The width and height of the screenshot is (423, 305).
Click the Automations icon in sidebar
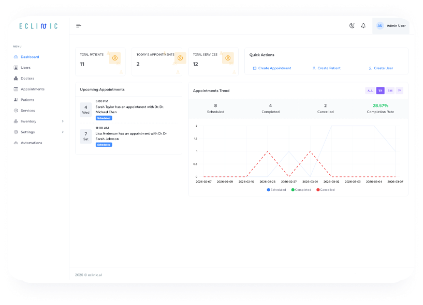click(16, 143)
